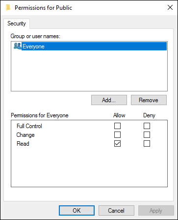Select the Full Control permission label
The height and width of the screenshot is (220, 178).
tap(29, 126)
